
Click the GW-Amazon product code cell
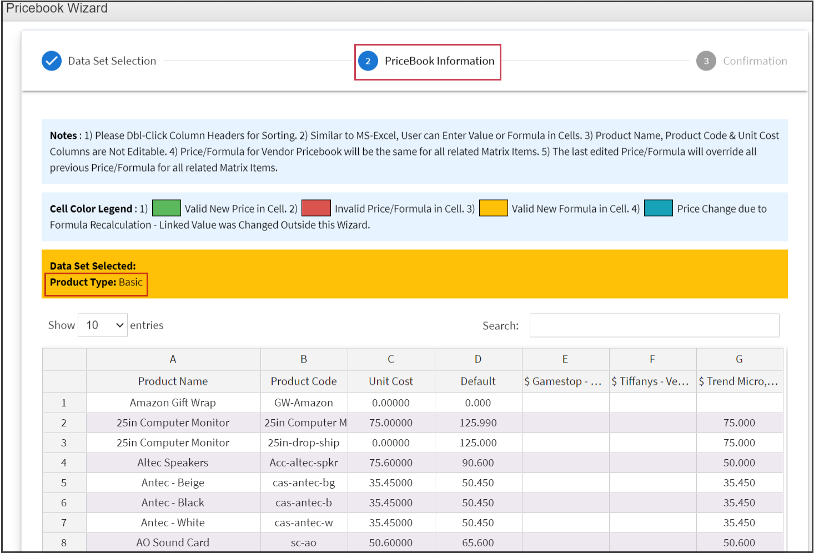tap(304, 403)
